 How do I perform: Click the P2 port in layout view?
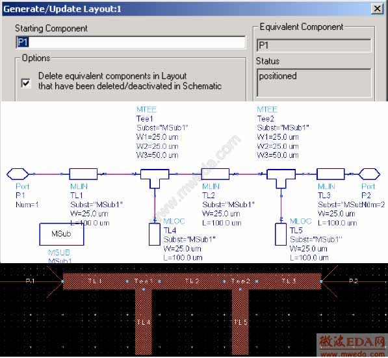[353, 281]
